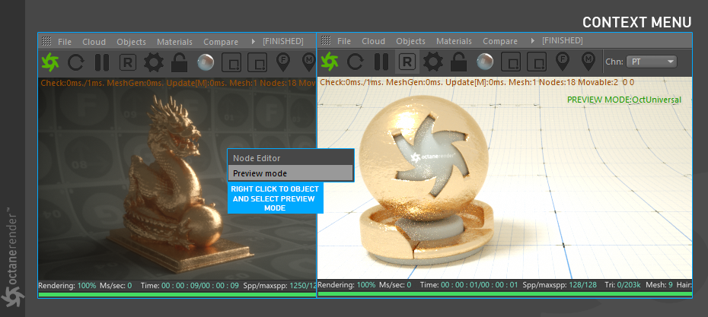Viewport: 708px width, 317px height.
Task: Open gear settings in the left viewer
Action: pyautogui.click(x=154, y=62)
